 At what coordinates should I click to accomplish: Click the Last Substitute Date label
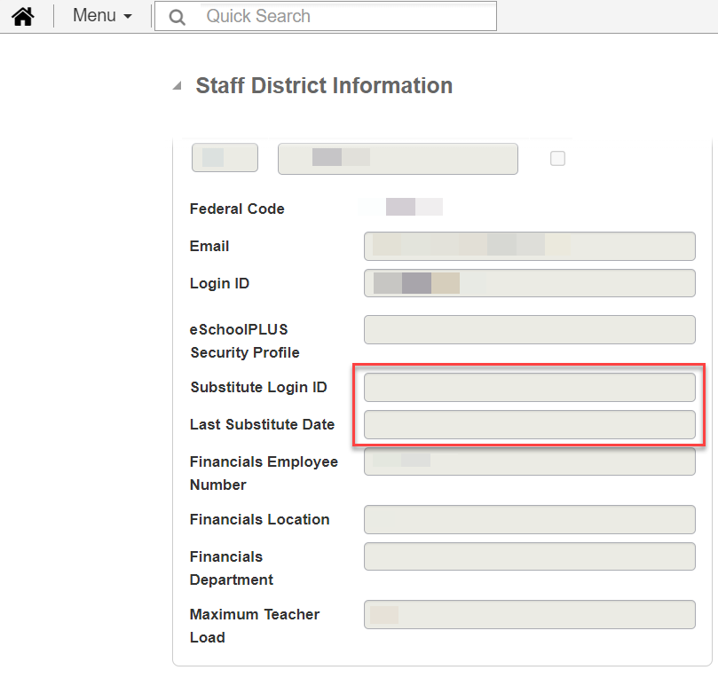[262, 424]
